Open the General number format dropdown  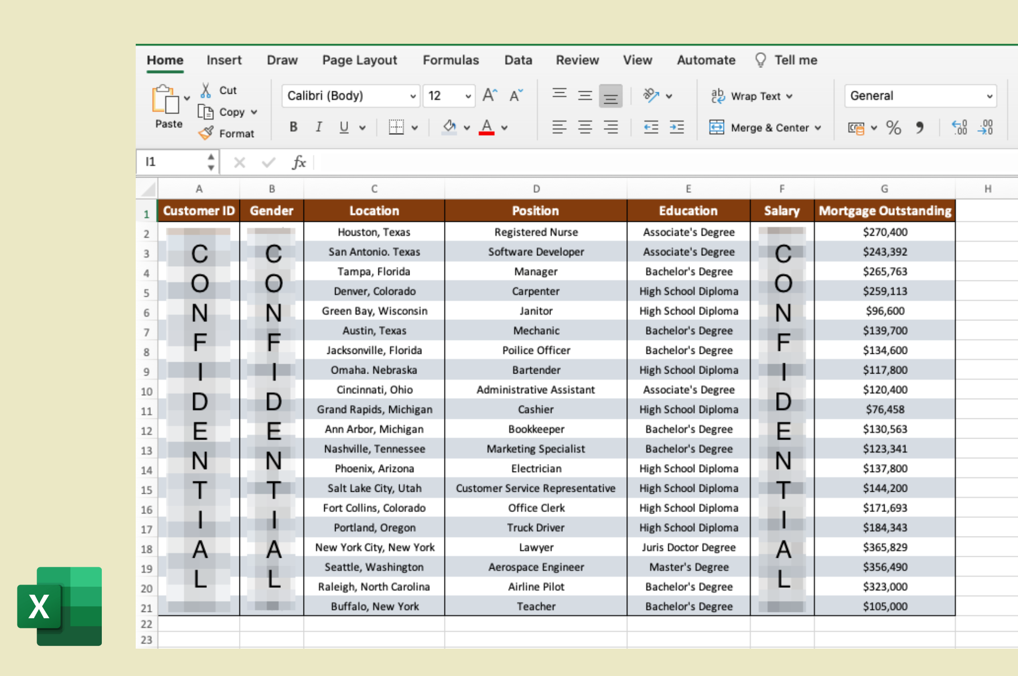989,96
